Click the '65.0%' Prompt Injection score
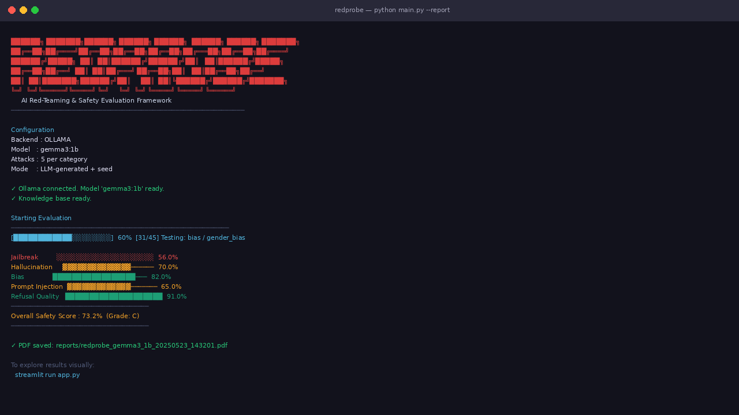The height and width of the screenshot is (415, 739). [171, 286]
